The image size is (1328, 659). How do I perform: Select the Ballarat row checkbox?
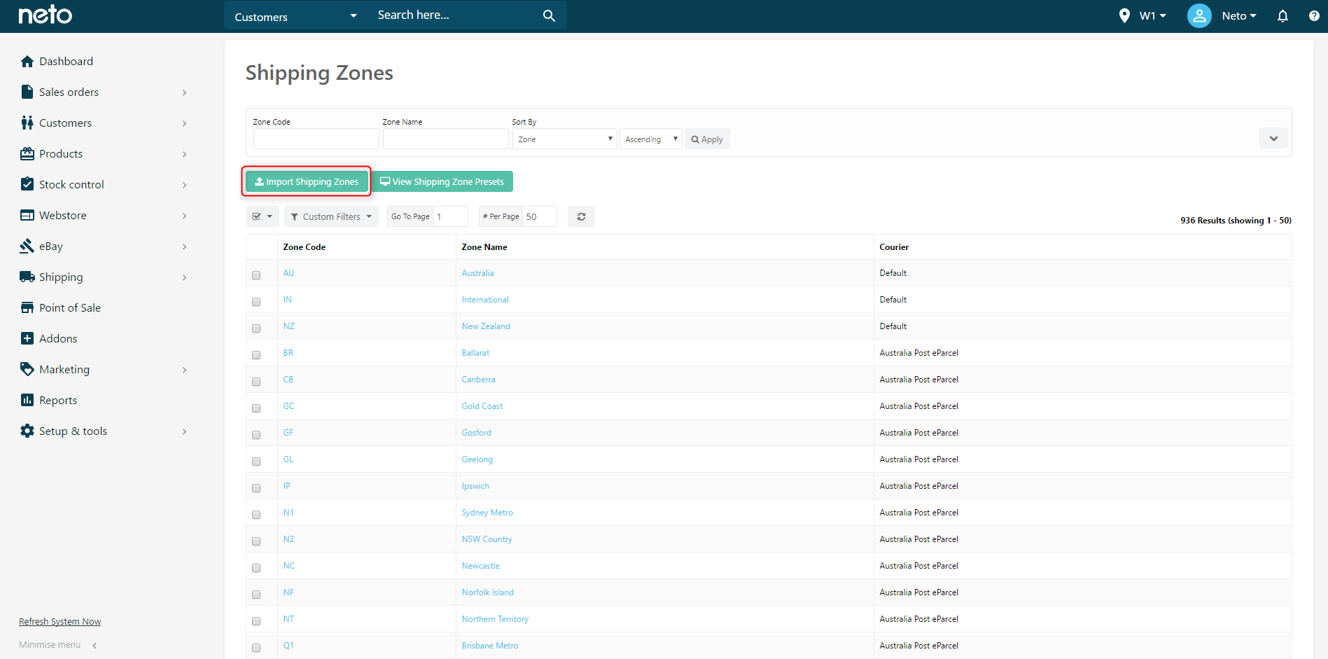coord(256,355)
